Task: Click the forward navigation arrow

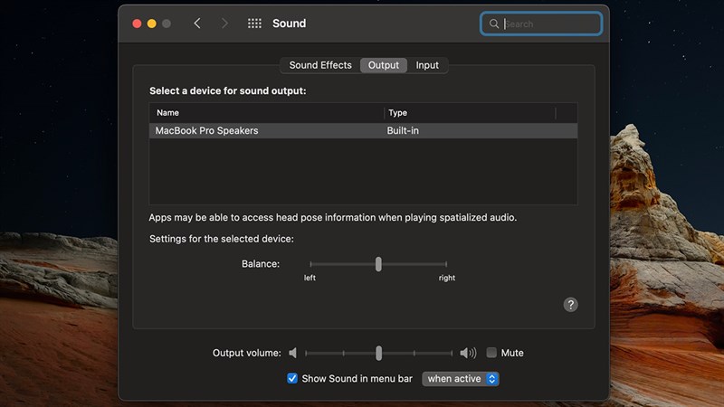Action: (224, 24)
